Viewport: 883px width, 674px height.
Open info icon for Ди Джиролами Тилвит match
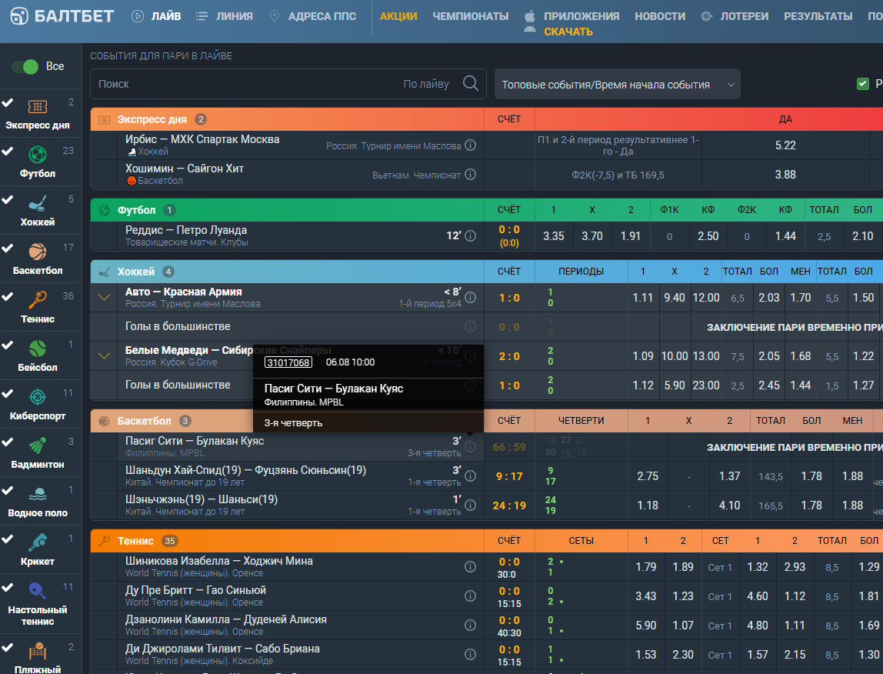pos(470,654)
